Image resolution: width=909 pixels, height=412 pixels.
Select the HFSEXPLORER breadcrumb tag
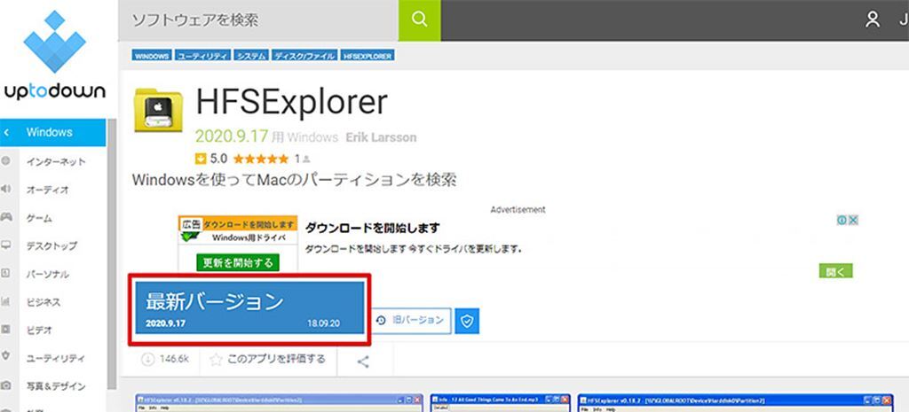pyautogui.click(x=368, y=56)
